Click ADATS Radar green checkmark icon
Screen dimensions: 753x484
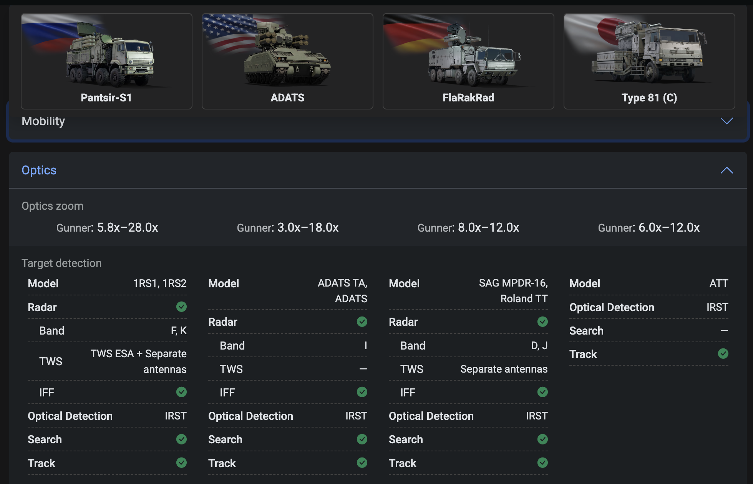tap(362, 322)
